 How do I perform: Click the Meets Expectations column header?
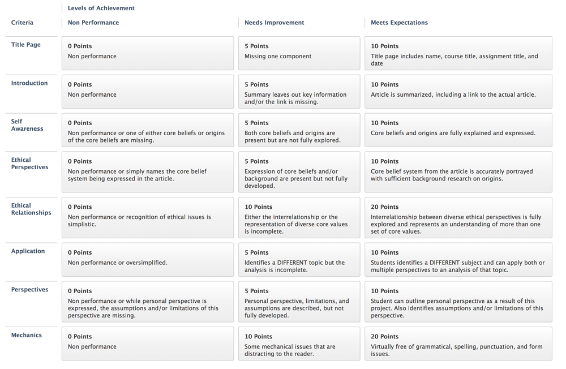pos(399,23)
